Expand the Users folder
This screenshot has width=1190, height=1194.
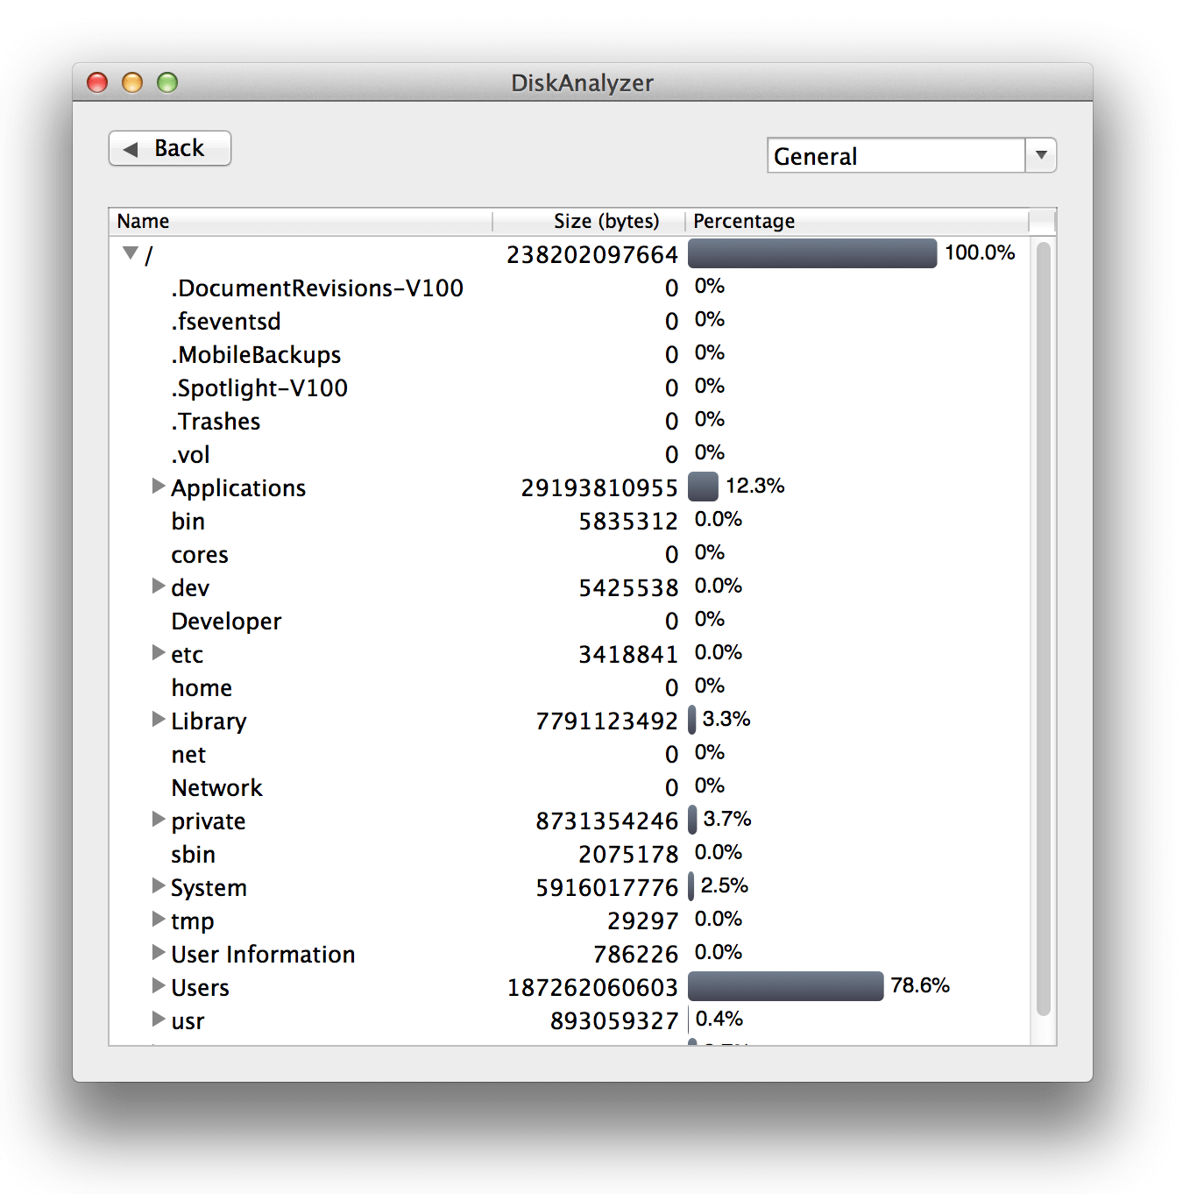click(x=159, y=986)
